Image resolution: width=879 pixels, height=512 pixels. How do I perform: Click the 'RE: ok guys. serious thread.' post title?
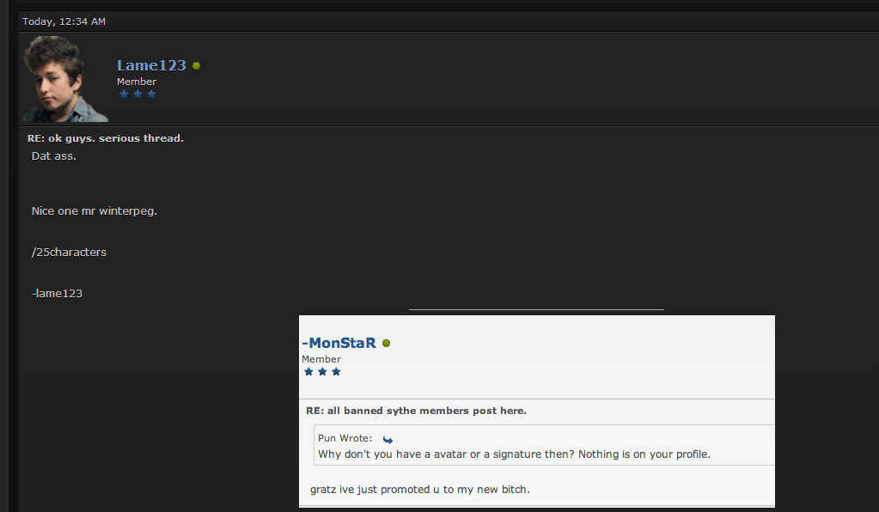pyautogui.click(x=106, y=138)
